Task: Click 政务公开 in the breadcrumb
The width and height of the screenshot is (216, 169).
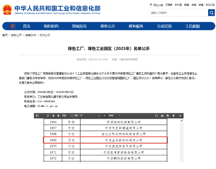Action: 16,35
